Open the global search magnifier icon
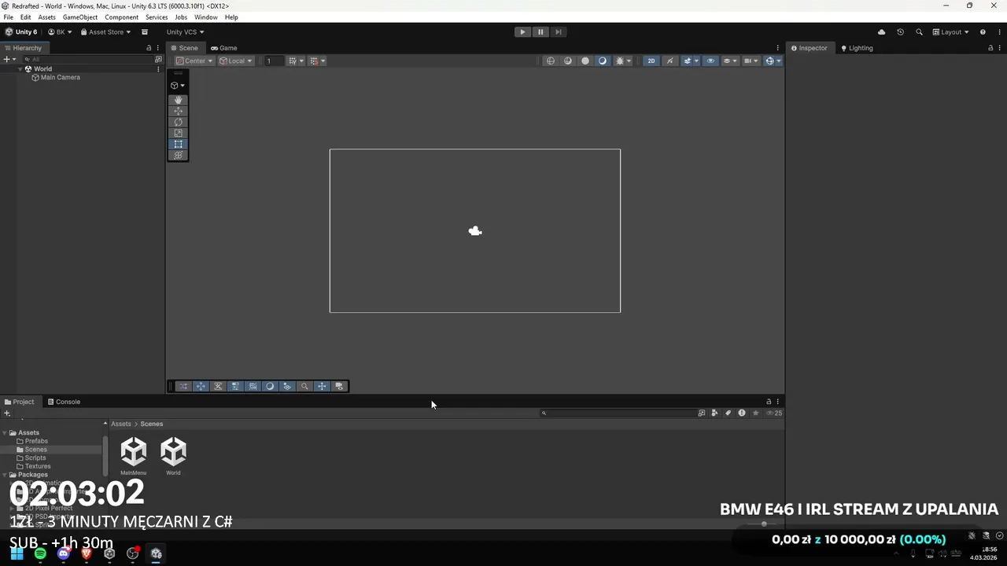 (x=919, y=32)
